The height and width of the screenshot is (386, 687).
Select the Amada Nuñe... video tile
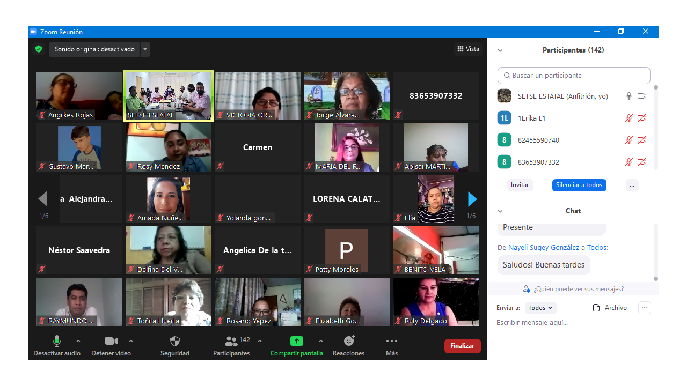pyautogui.click(x=169, y=199)
